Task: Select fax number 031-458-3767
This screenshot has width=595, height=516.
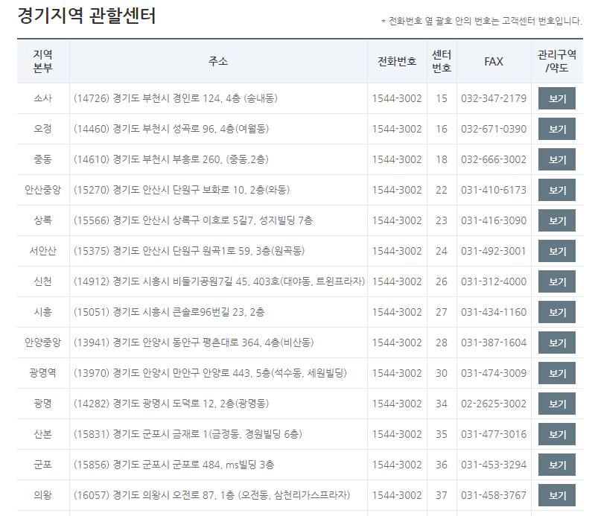Action: (494, 495)
